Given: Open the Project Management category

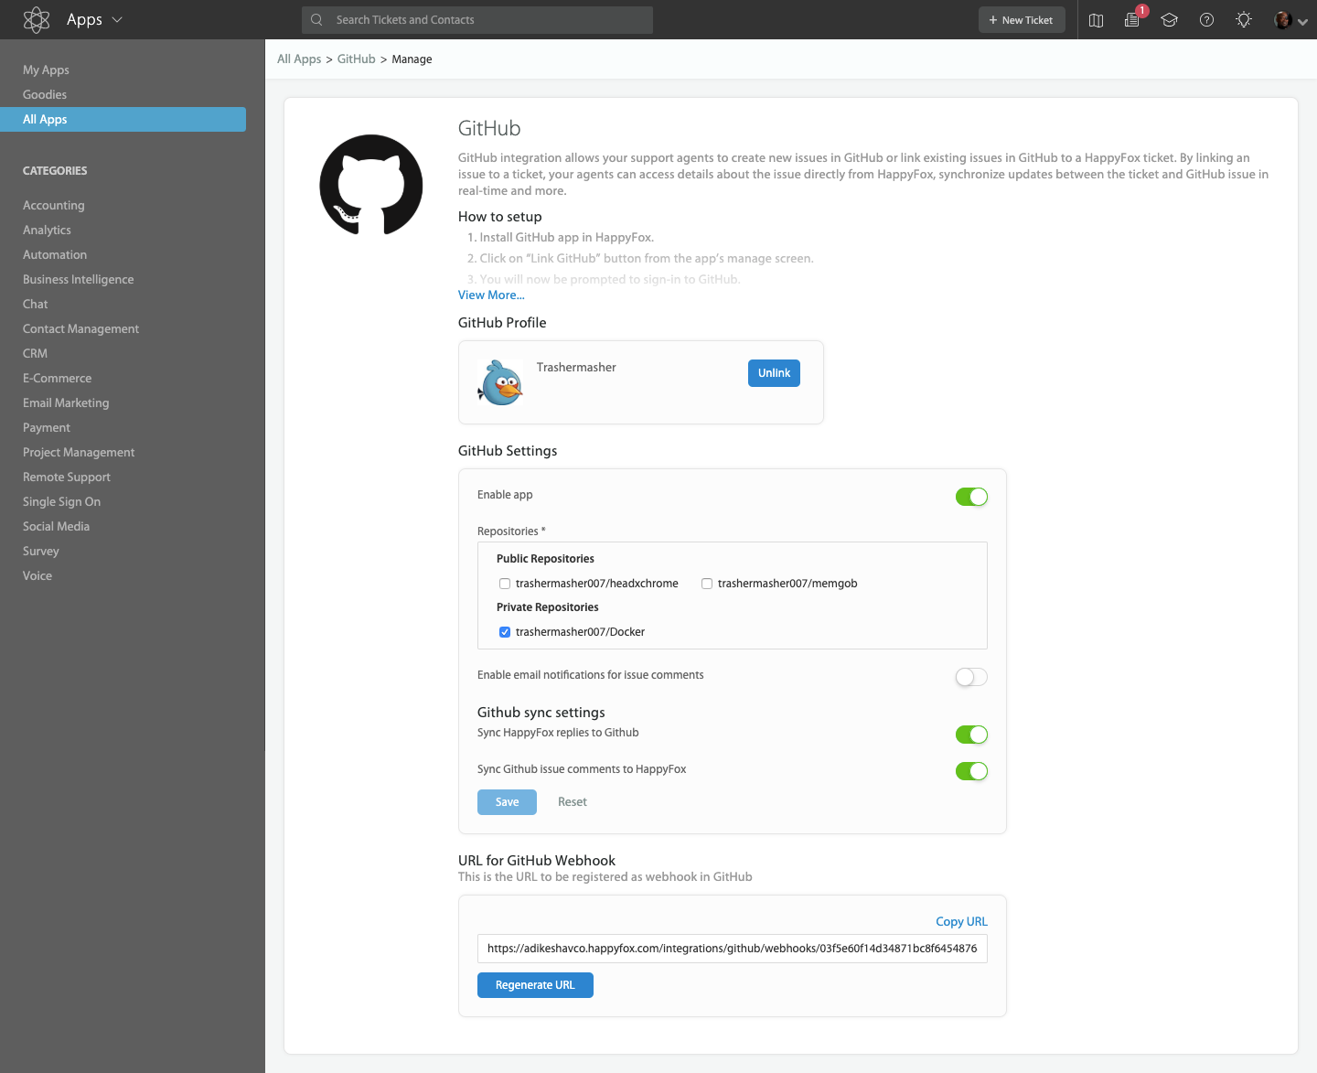Looking at the screenshot, I should (x=79, y=452).
